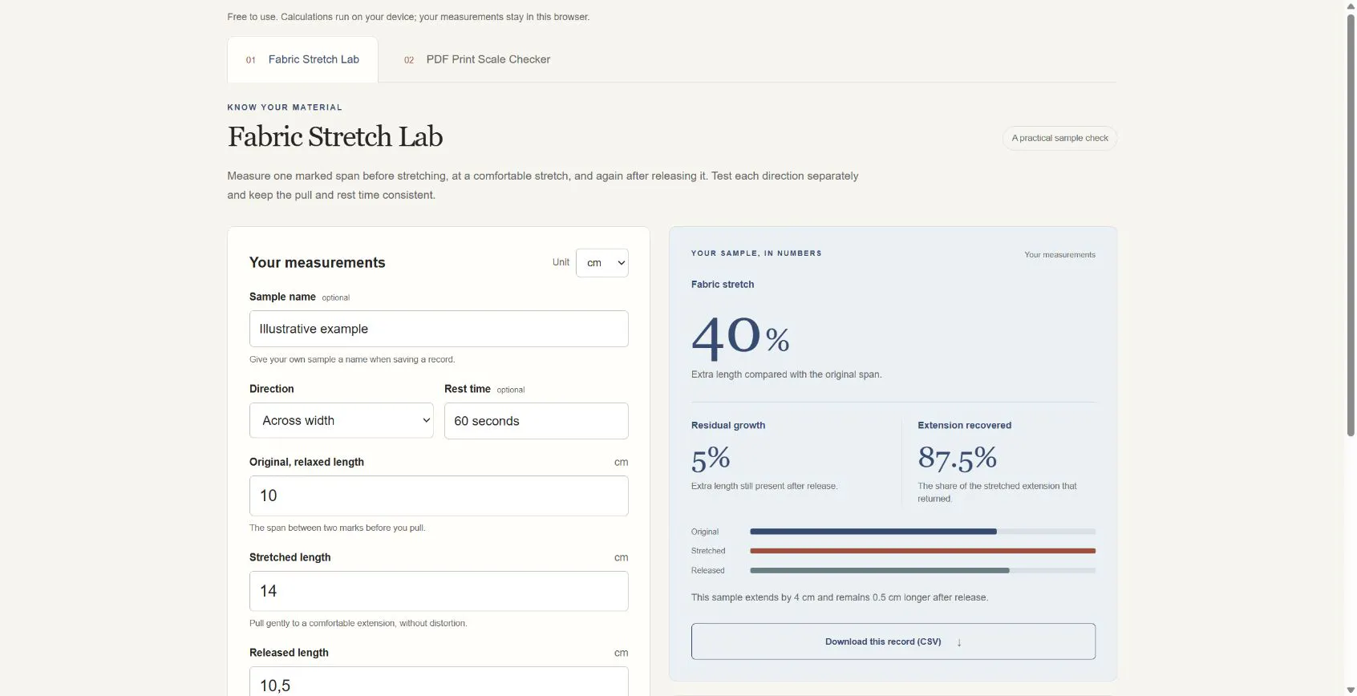
Task: Click the Original, relaxed length input
Action: click(439, 496)
